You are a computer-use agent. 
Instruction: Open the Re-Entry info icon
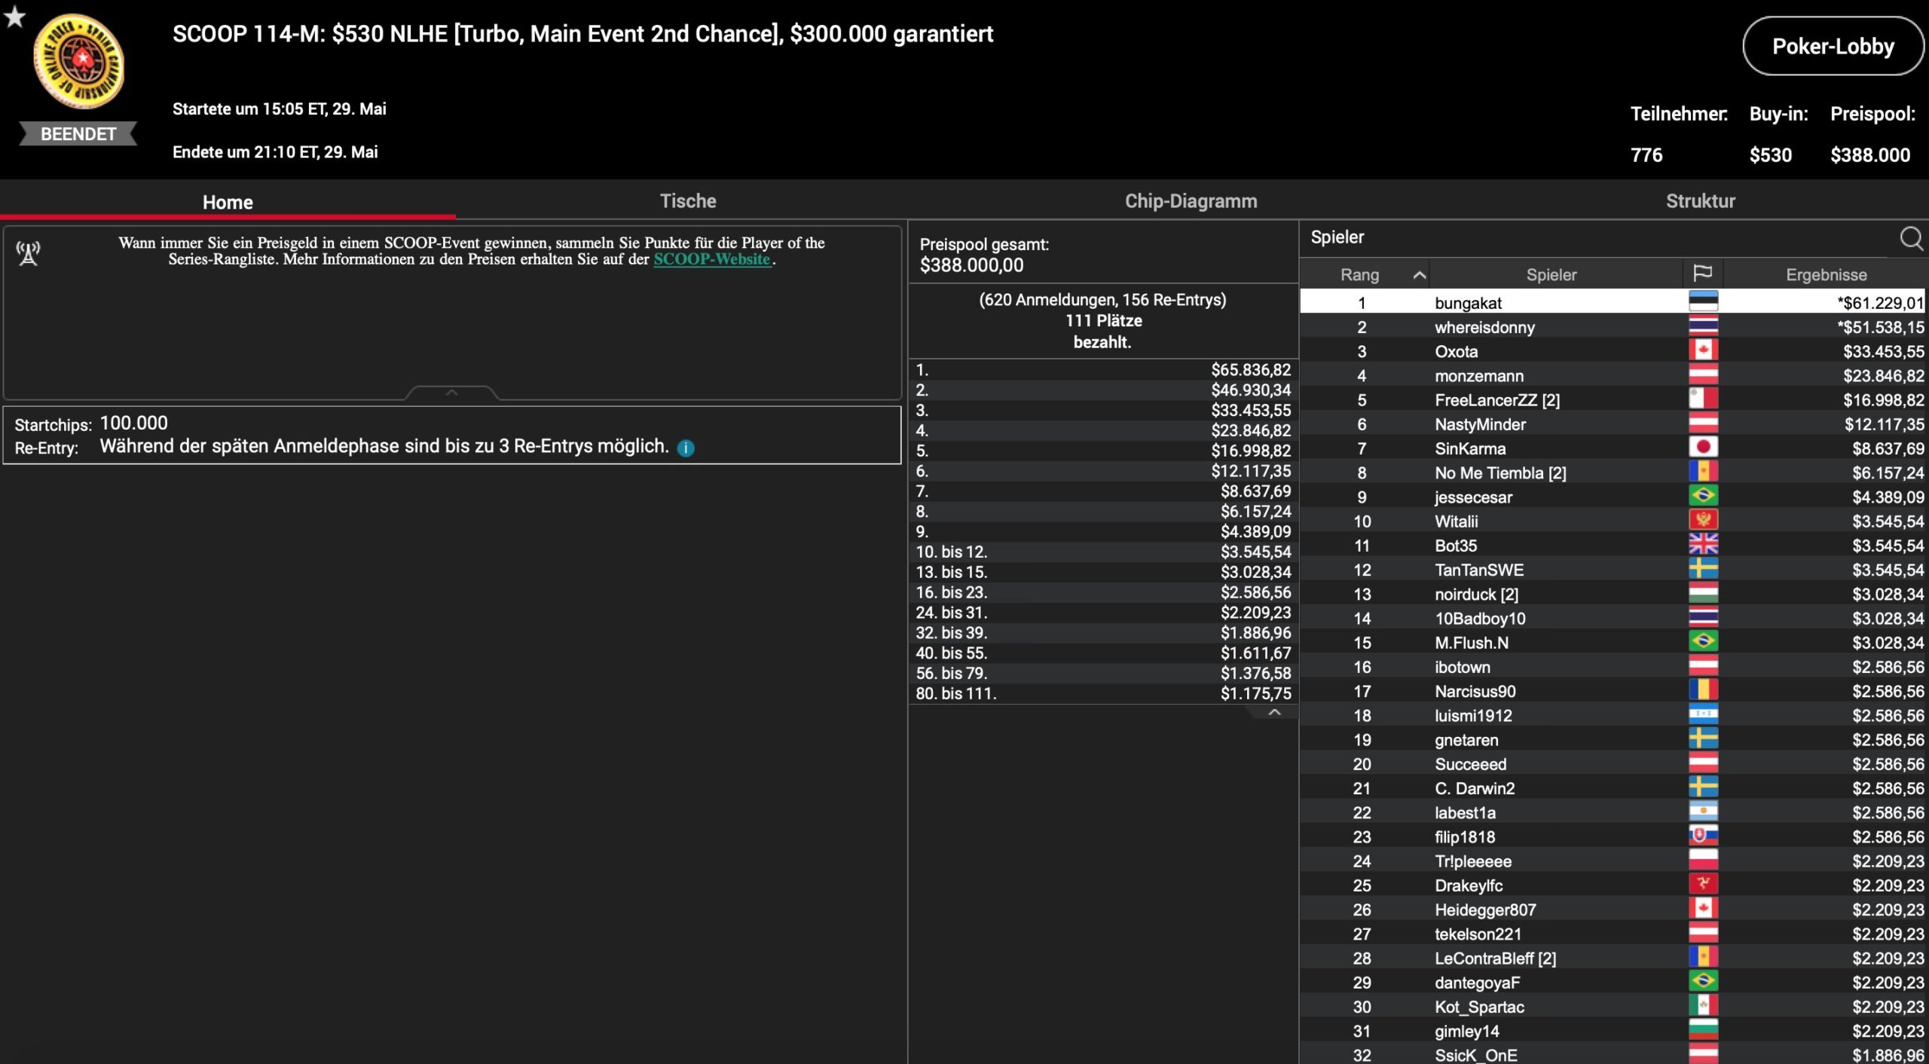pos(686,448)
